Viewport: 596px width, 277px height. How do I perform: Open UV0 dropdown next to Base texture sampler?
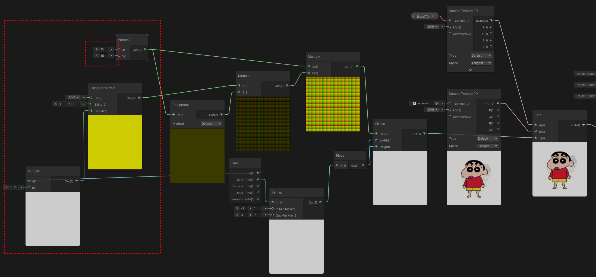(433, 27)
